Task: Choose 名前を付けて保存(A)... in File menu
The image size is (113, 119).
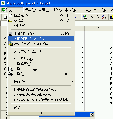Action: pos(41,39)
